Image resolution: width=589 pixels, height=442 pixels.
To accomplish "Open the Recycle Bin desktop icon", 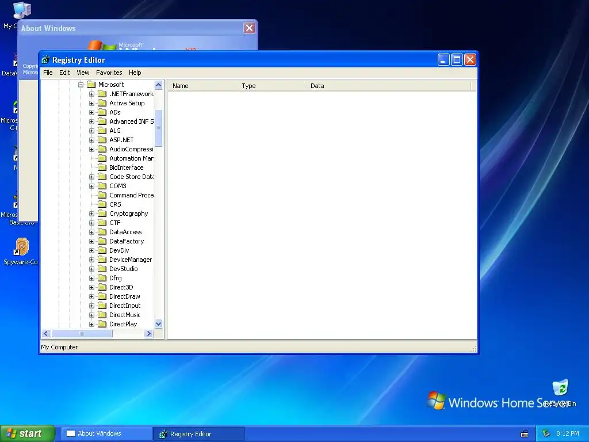I will (560, 388).
